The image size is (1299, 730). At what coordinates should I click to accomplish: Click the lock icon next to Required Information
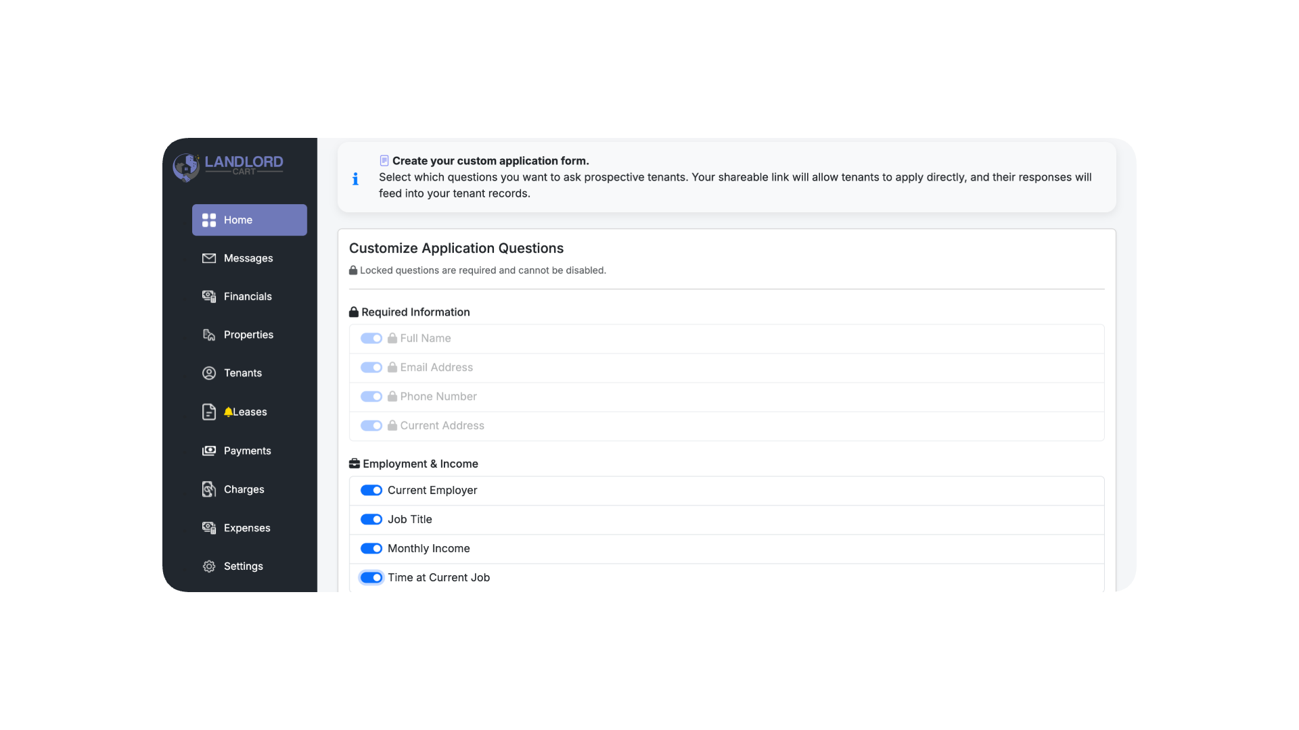(x=354, y=312)
